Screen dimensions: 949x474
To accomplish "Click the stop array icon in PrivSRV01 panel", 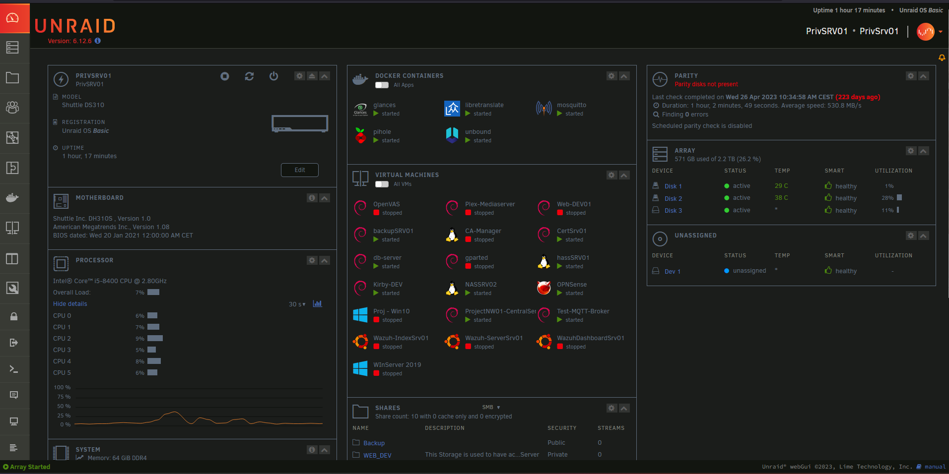I will point(225,76).
